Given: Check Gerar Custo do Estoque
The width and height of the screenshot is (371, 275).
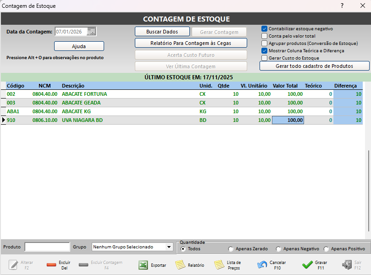Looking at the screenshot, I should point(264,58).
